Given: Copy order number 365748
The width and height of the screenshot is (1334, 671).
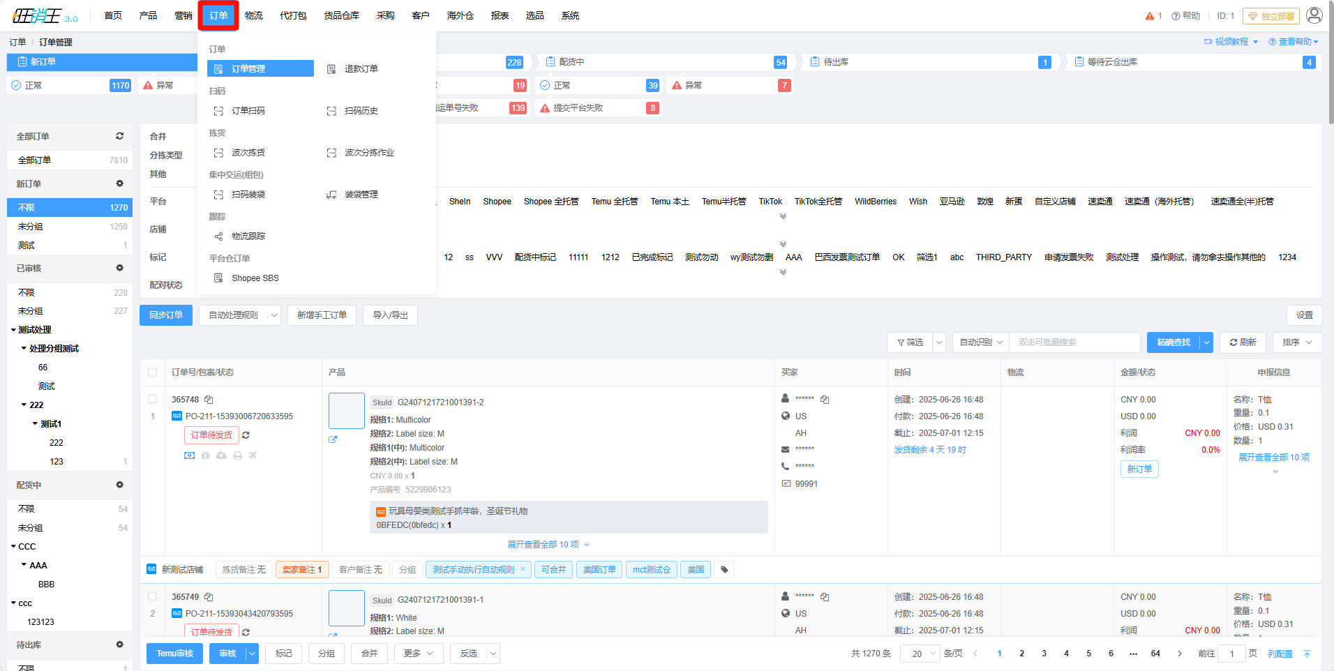Looking at the screenshot, I should (209, 400).
